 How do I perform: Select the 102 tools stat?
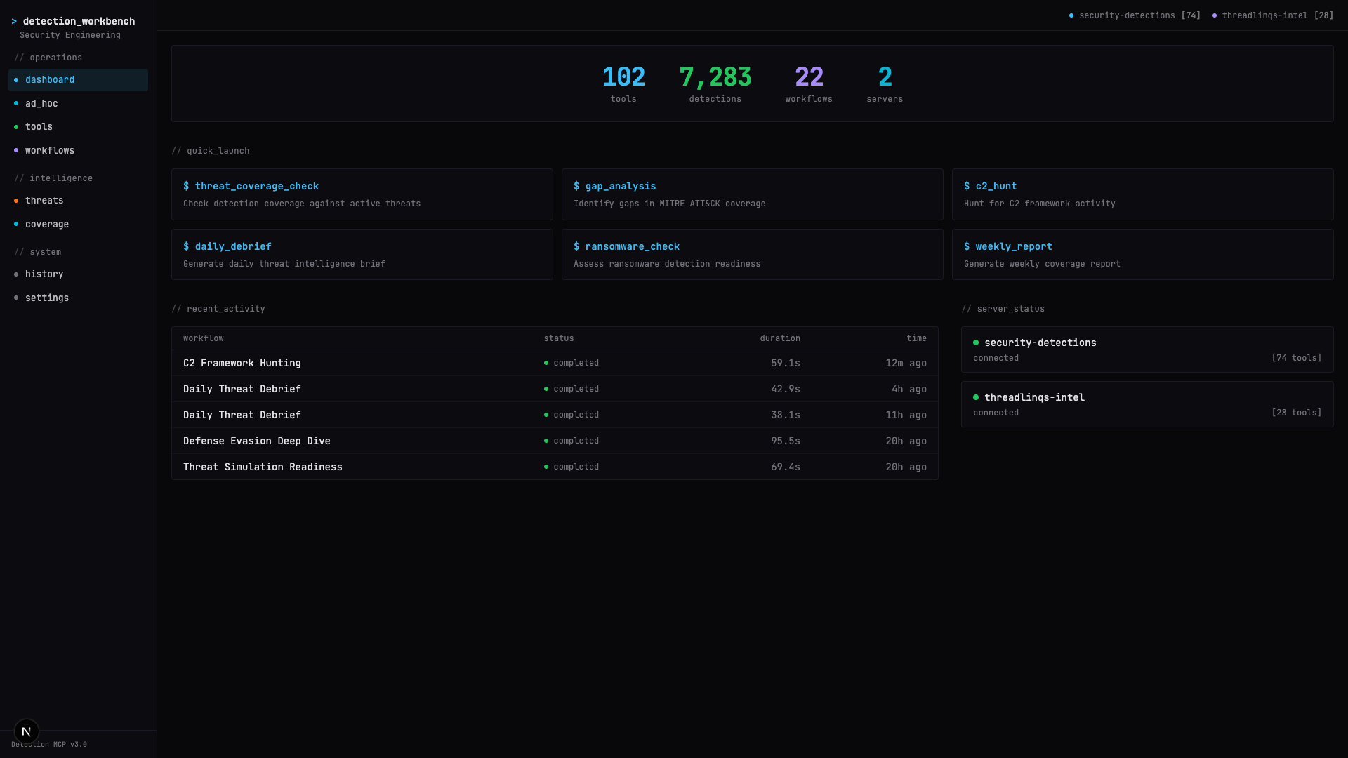click(x=623, y=84)
